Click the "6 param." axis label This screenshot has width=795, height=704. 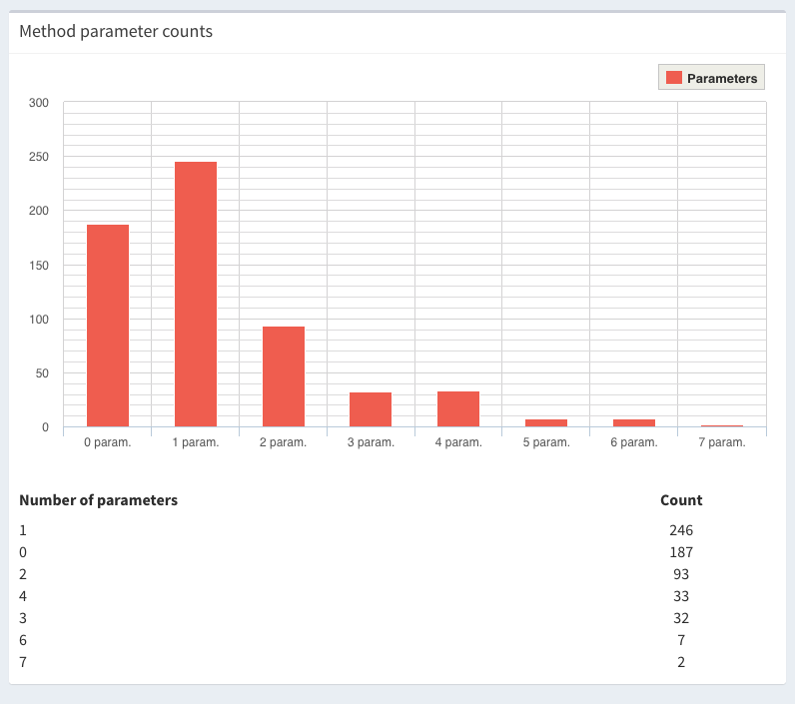(634, 442)
